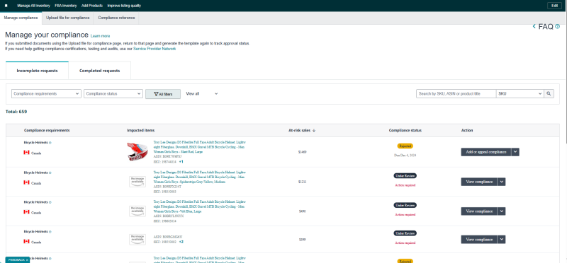This screenshot has height=263, width=567.
Task: Click Canada flag in the $1211 row
Action: [26, 182]
